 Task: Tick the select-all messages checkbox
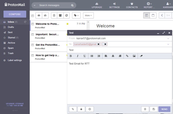pyautogui.click(x=33, y=16)
